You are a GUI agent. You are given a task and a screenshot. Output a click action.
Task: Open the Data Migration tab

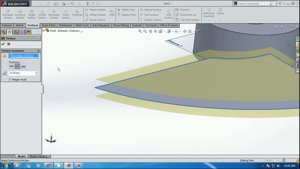(101, 25)
